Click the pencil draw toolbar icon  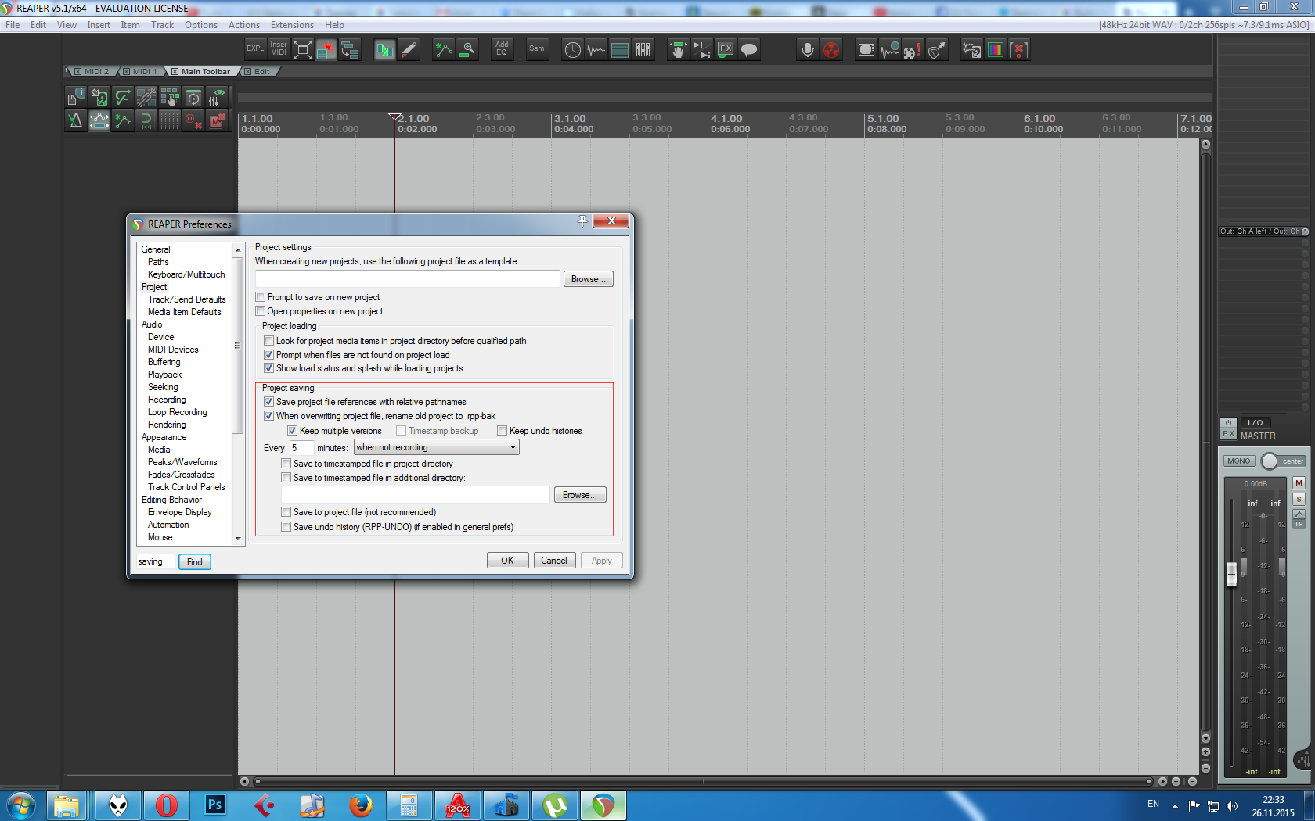(409, 49)
